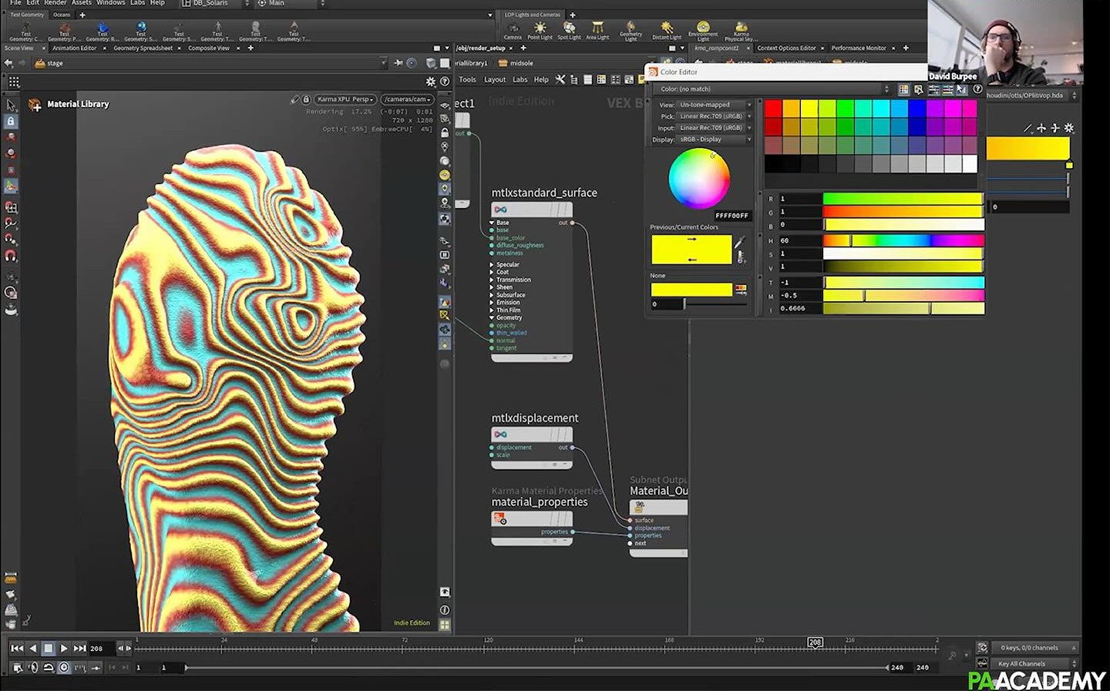1110x691 pixels.
Task: Select a red swatch from the Color Editor palette
Action: point(772,108)
